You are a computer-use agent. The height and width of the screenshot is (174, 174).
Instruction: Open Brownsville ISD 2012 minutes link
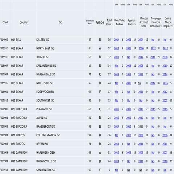[x=141, y=161]
